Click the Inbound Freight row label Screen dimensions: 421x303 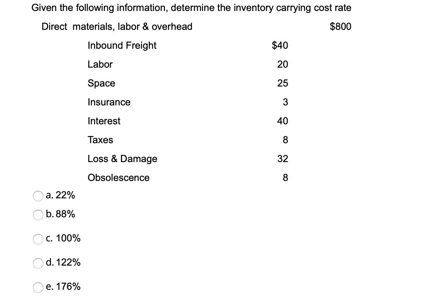click(x=122, y=45)
